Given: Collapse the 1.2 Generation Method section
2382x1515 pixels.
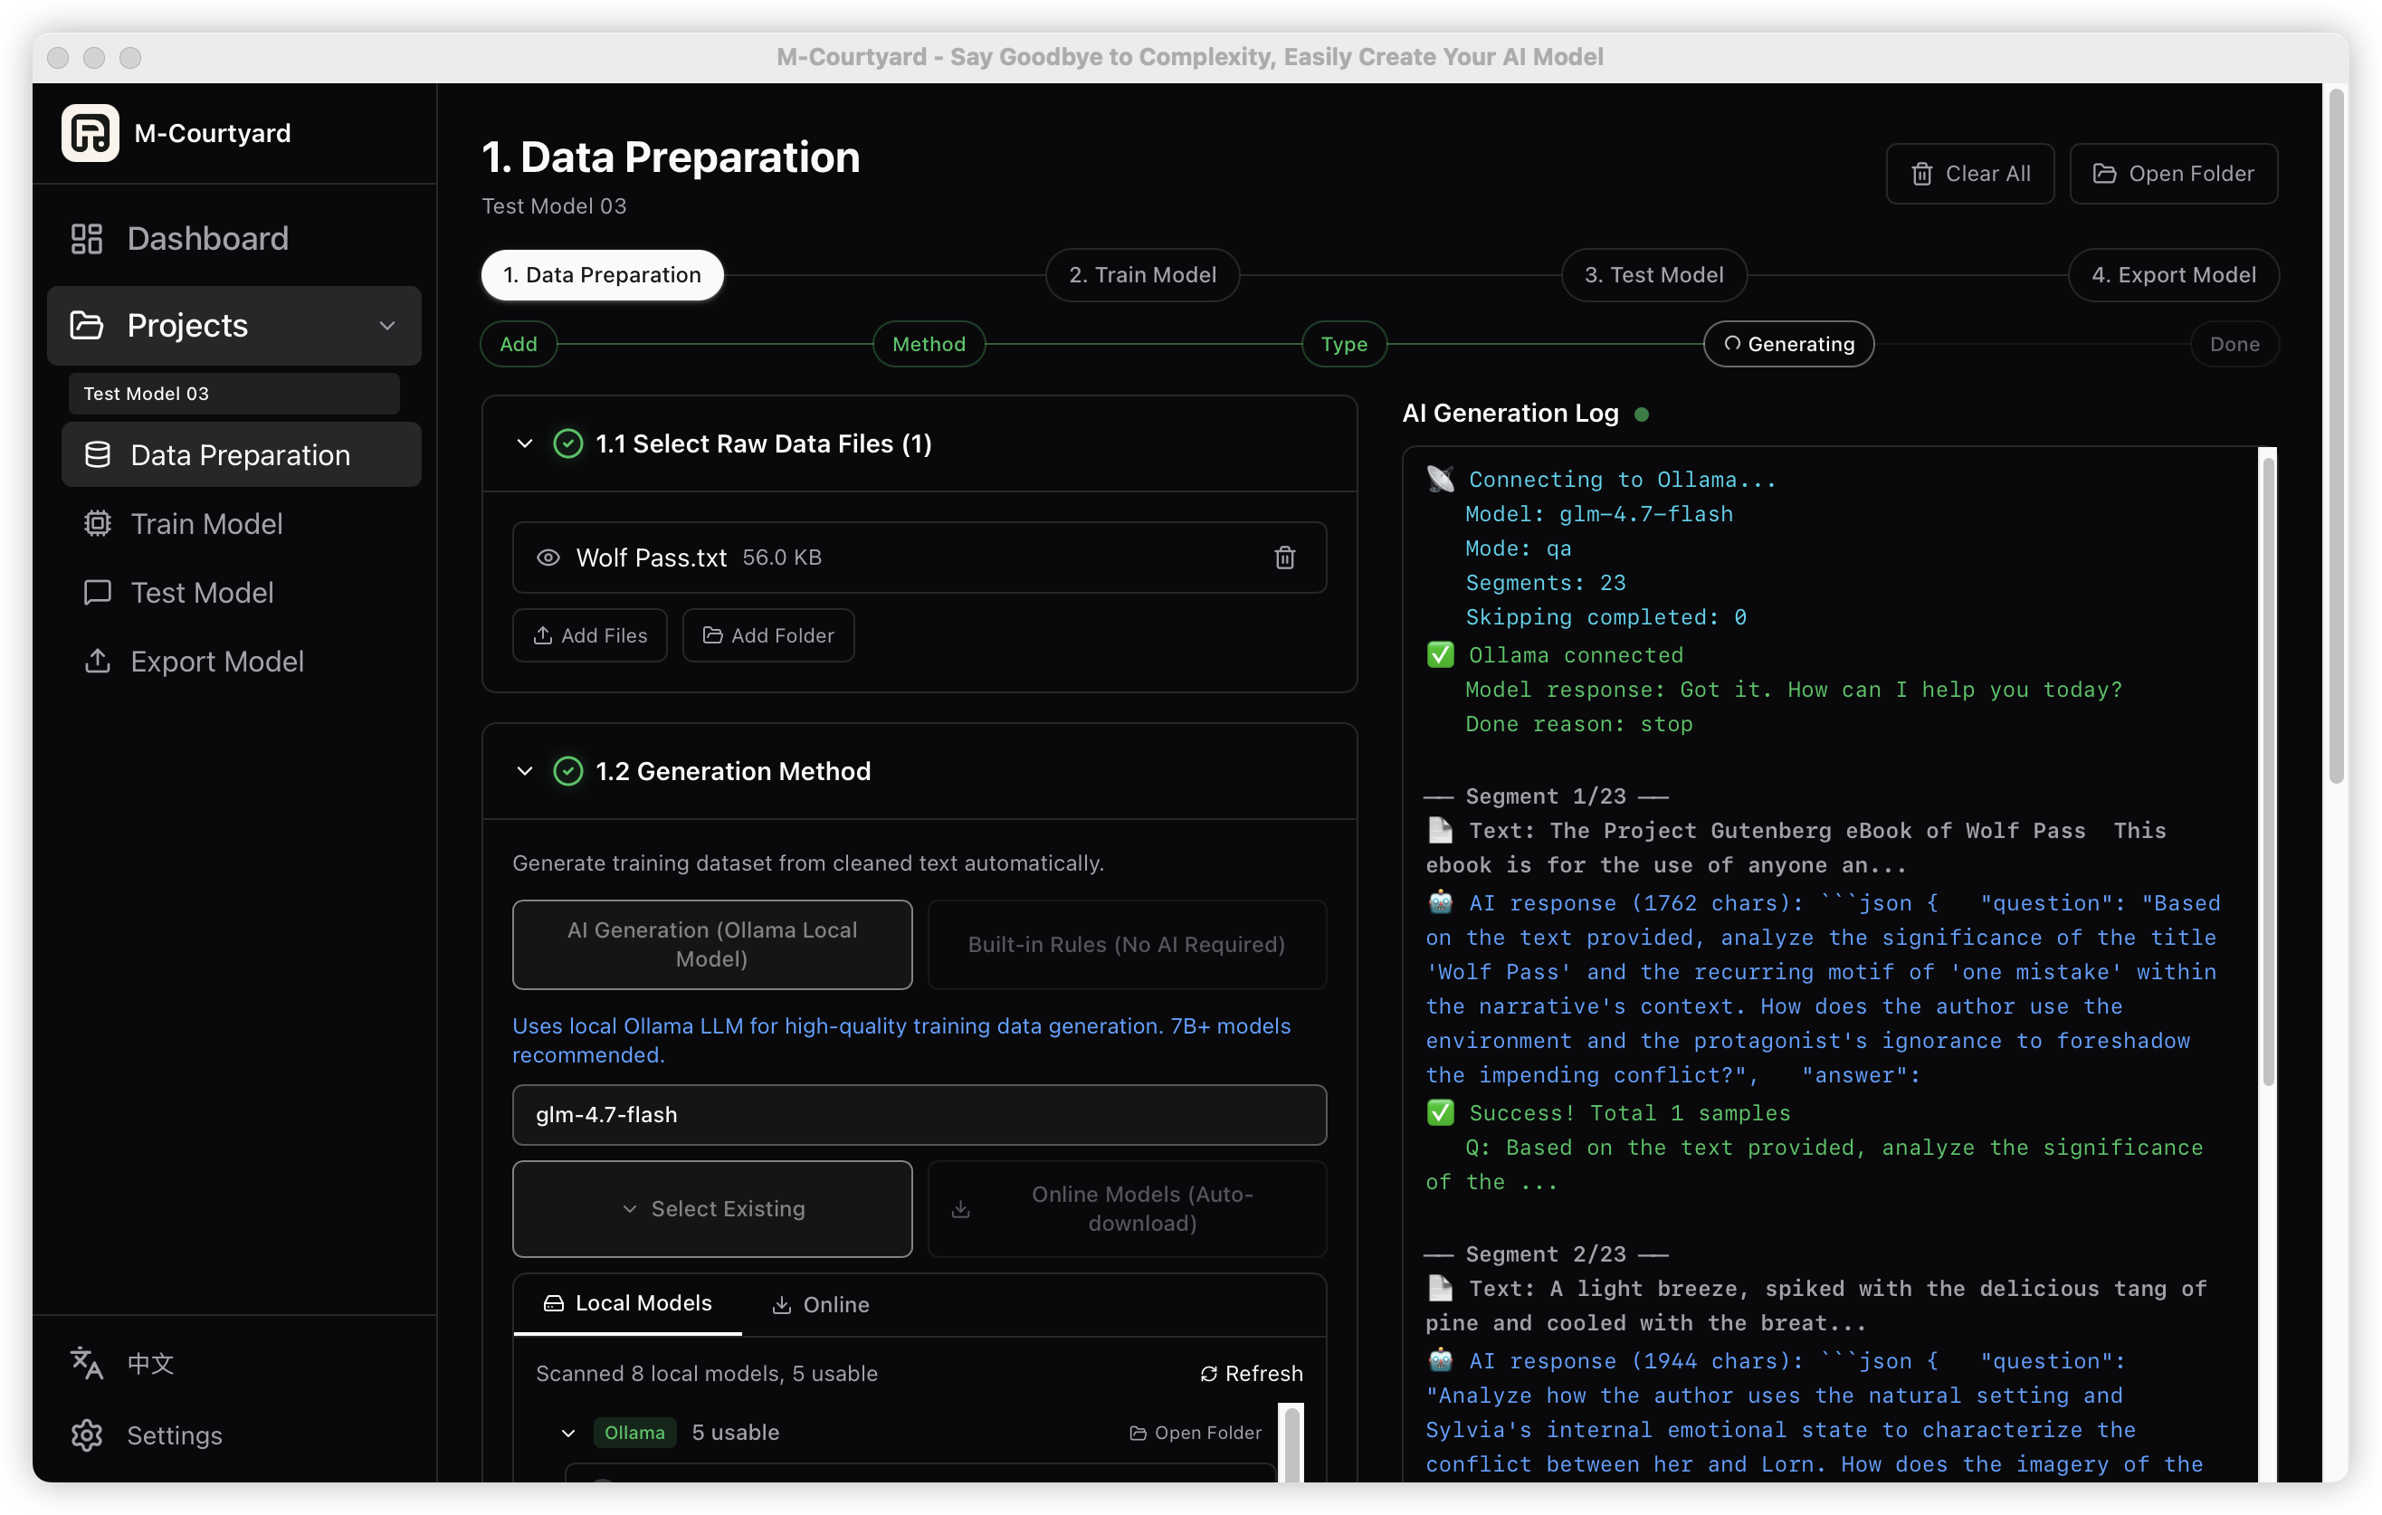Looking at the screenshot, I should point(524,770).
